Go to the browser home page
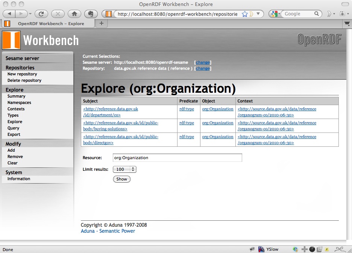This screenshot has width=352, height=253. [74, 14]
